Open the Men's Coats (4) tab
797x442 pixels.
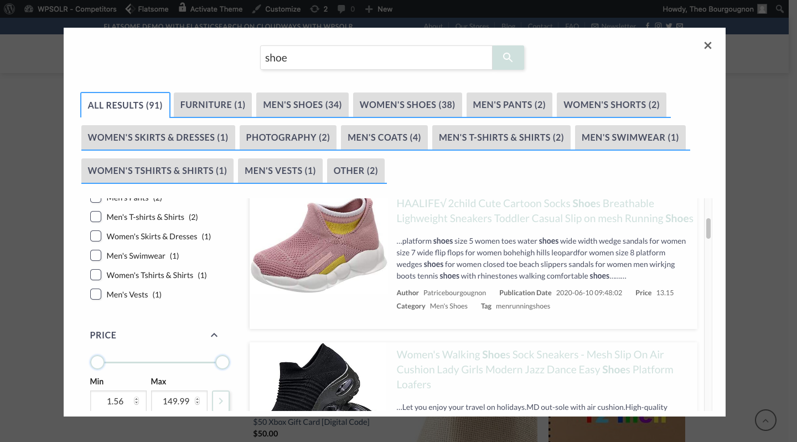(384, 137)
